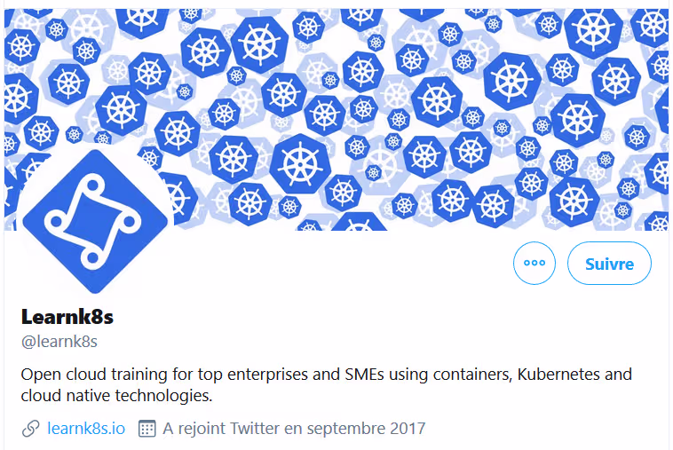The width and height of the screenshot is (673, 450).
Task: Click the @learnk8s handle text
Action: 59,342
